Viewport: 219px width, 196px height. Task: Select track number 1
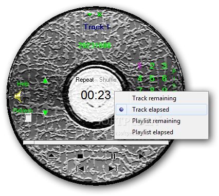140,66
